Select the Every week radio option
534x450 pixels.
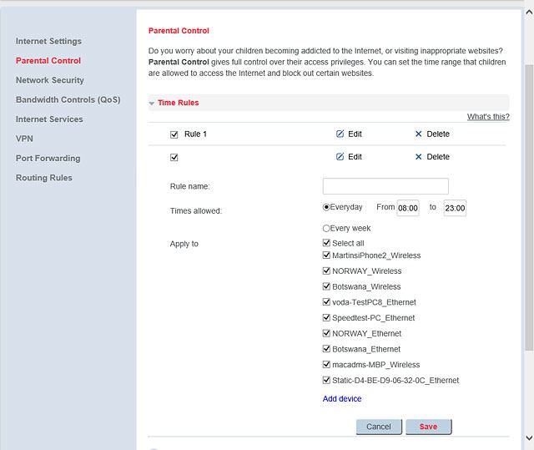[x=326, y=228]
